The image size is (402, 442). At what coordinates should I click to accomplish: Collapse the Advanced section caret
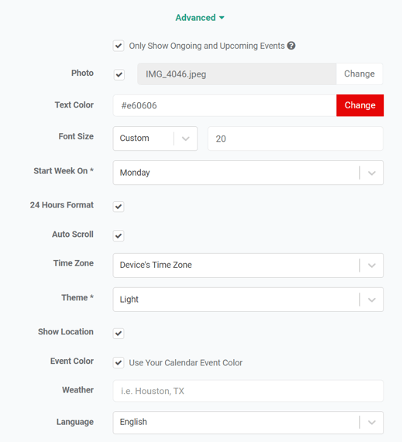tap(222, 18)
